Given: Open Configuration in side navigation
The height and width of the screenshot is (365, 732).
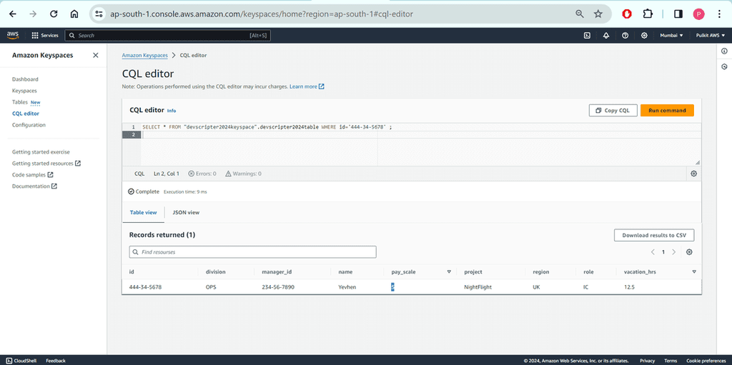Looking at the screenshot, I should (29, 124).
